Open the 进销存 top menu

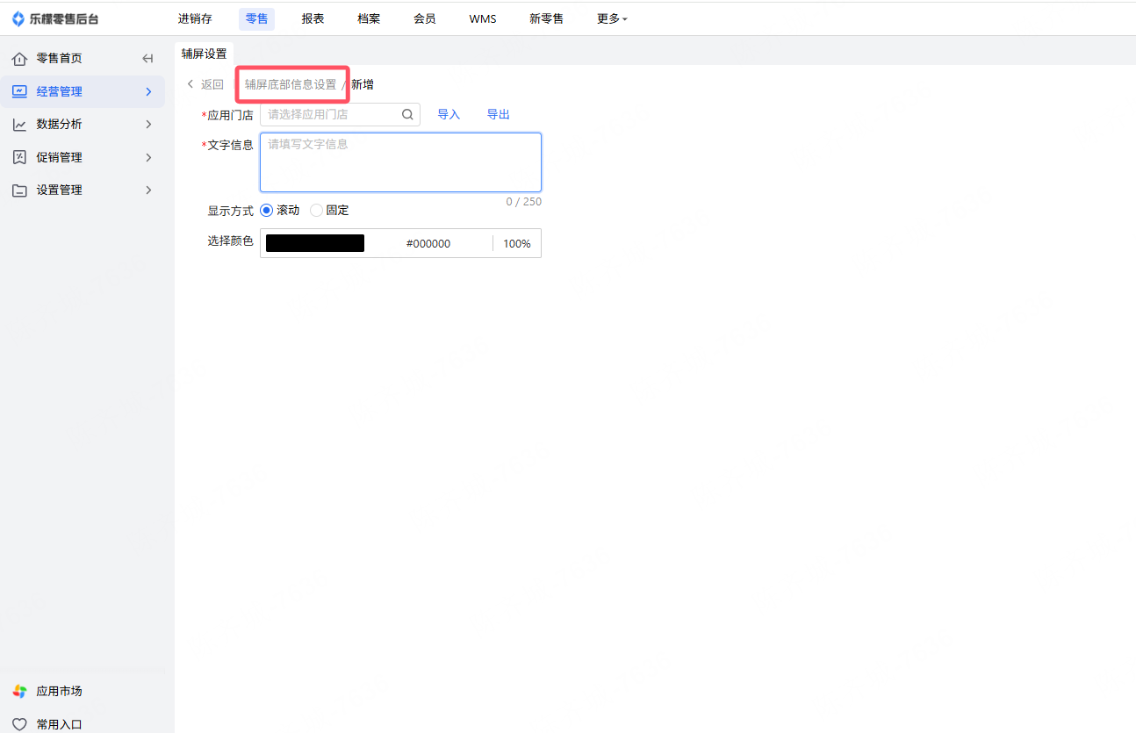tap(195, 18)
